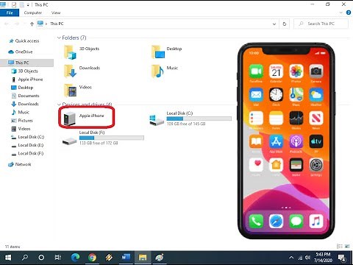The height and width of the screenshot is (265, 353).
Task: Expand the ribbon with the chevron
Action: [341, 13]
